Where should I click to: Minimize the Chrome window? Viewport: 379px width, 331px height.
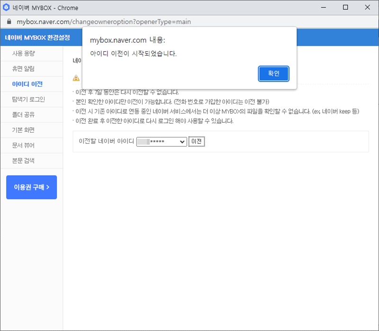324,8
